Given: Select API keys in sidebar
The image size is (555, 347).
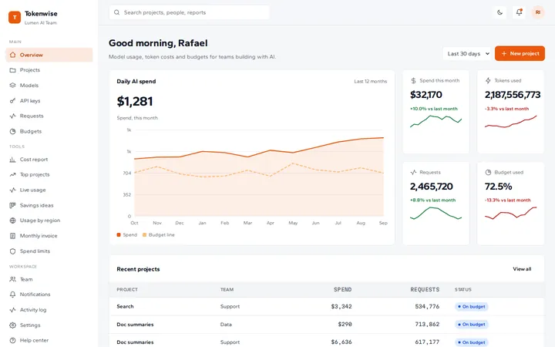Looking at the screenshot, I should (x=49, y=100).
